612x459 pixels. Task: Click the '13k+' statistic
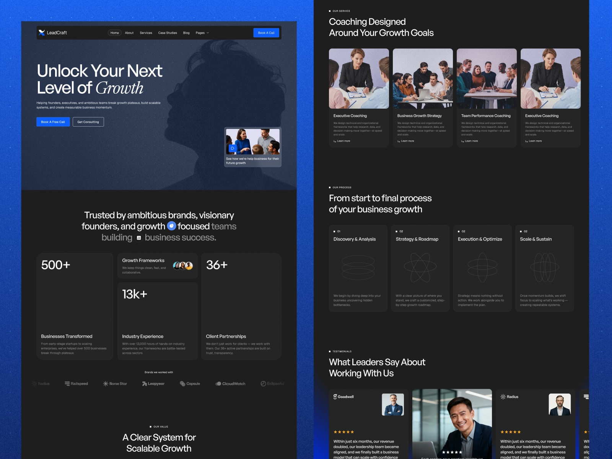135,294
